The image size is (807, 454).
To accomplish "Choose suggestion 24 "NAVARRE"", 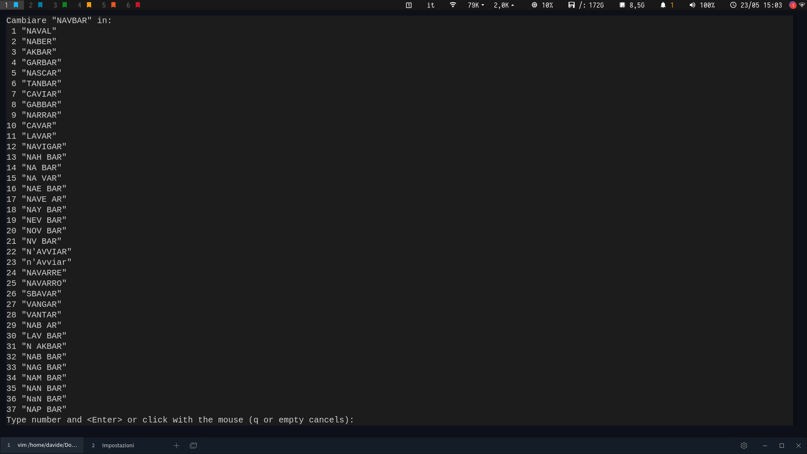I will [37, 273].
